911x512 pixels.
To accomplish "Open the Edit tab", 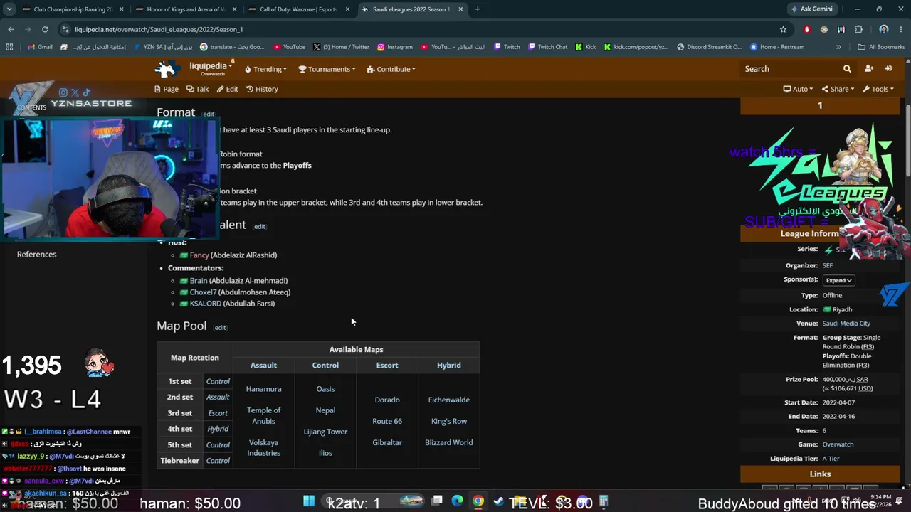I will pos(228,89).
